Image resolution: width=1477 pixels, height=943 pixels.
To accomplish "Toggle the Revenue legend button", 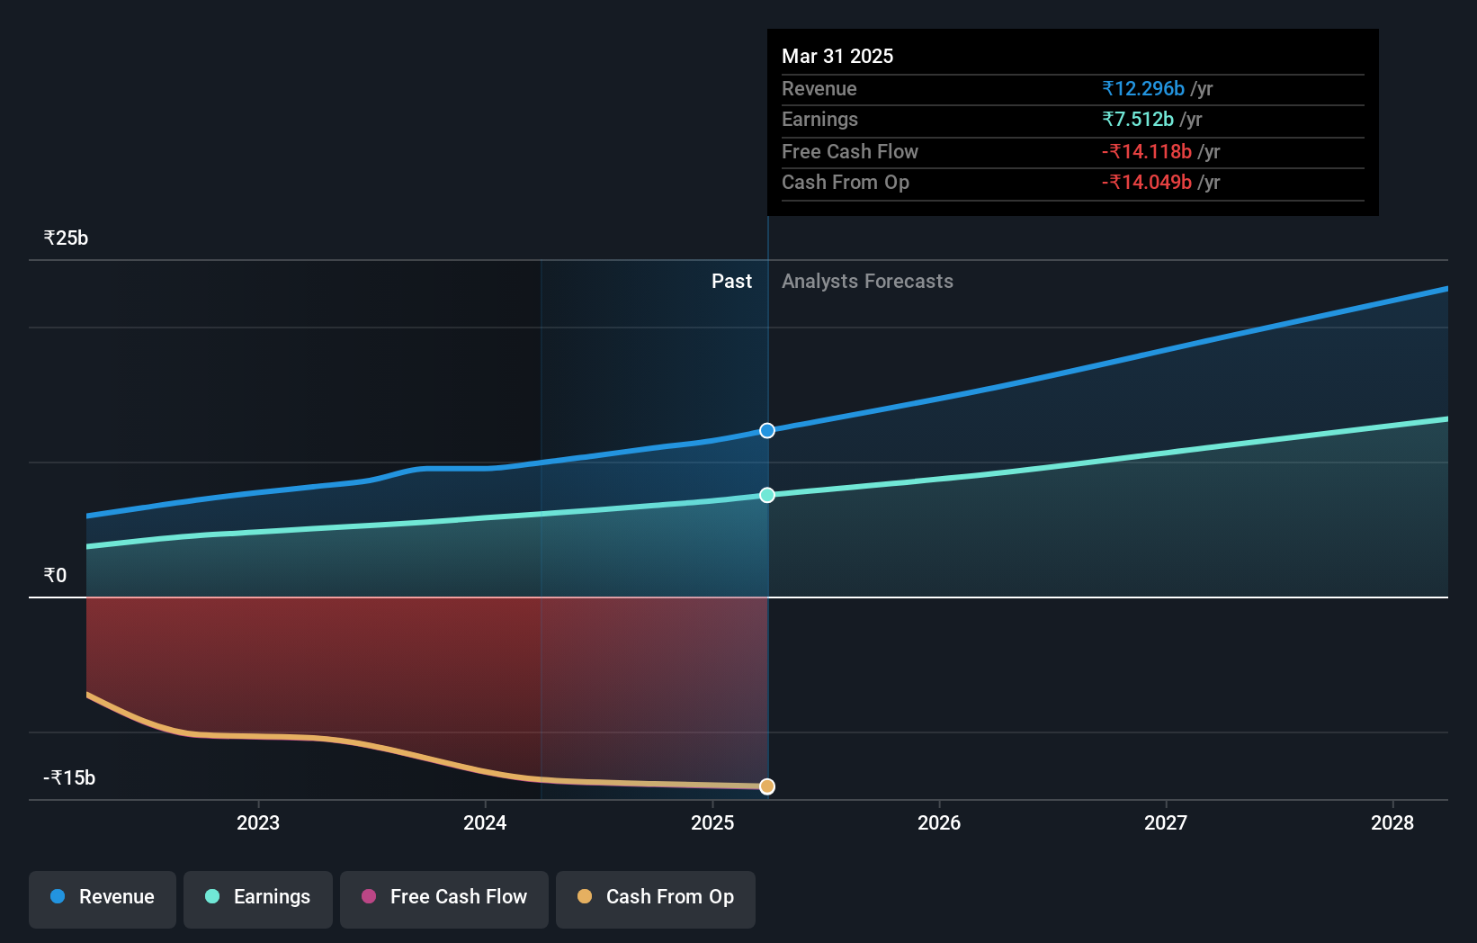I will pyautogui.click(x=103, y=899).
